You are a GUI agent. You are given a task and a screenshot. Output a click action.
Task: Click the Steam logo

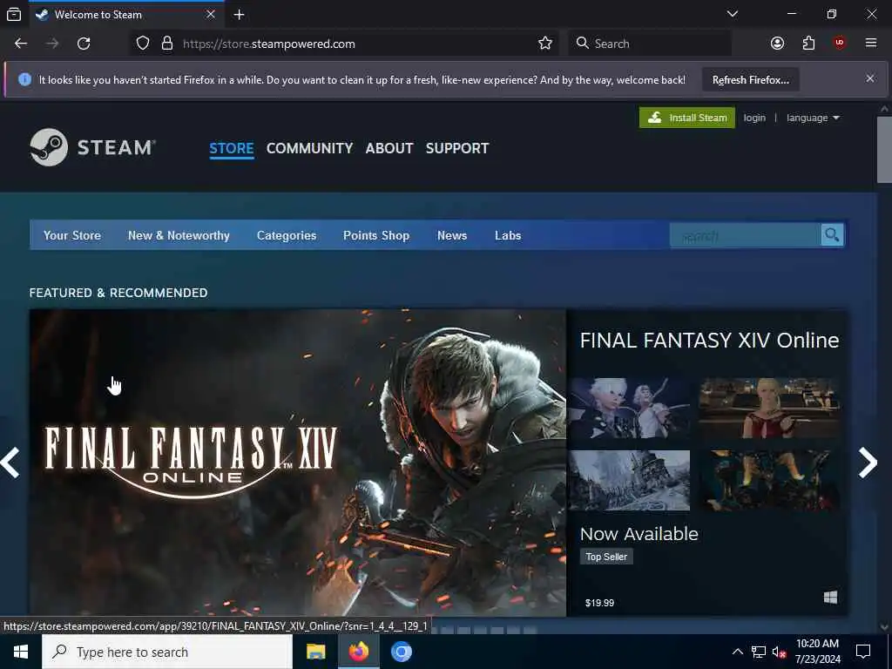[92, 147]
